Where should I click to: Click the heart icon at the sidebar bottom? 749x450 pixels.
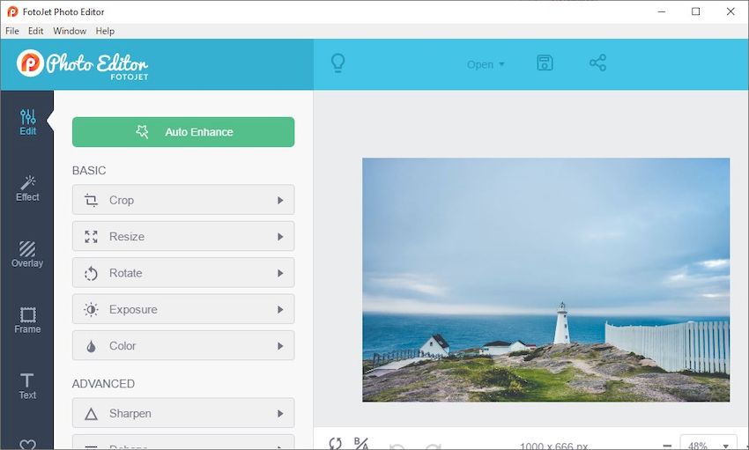pyautogui.click(x=27, y=444)
